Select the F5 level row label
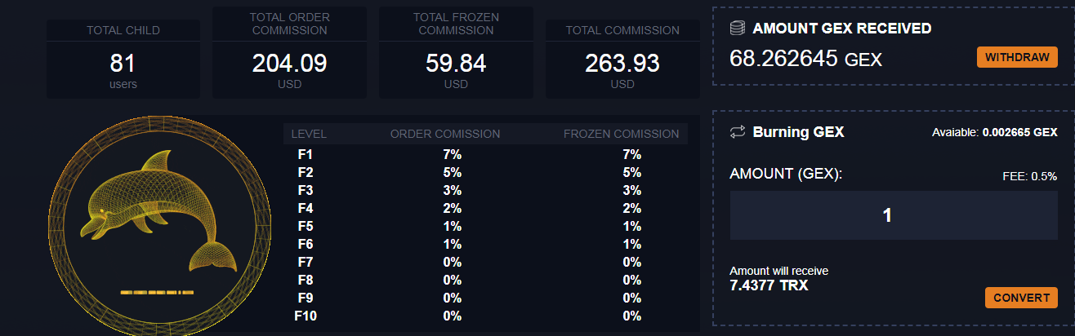 tap(306, 226)
